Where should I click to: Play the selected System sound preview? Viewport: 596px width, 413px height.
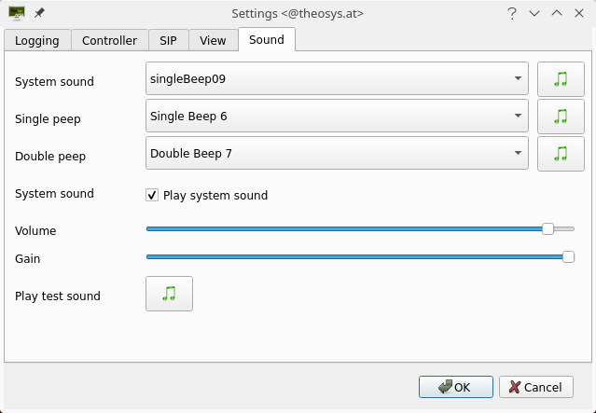561,79
